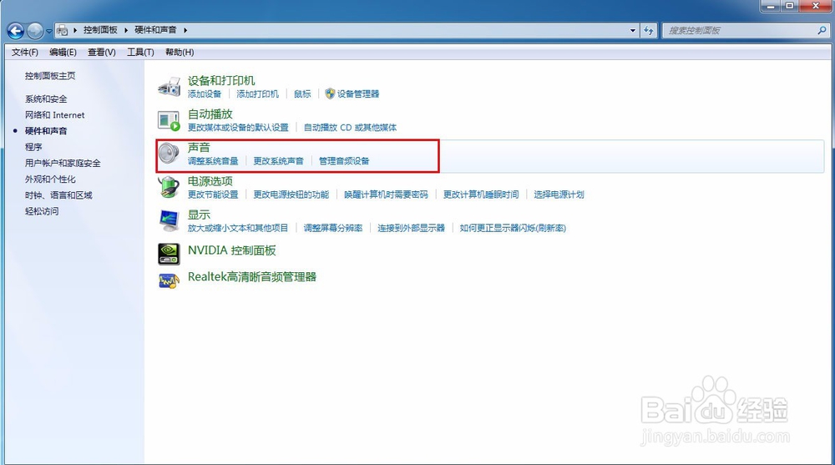Open the 设备管理器 link

pos(358,94)
